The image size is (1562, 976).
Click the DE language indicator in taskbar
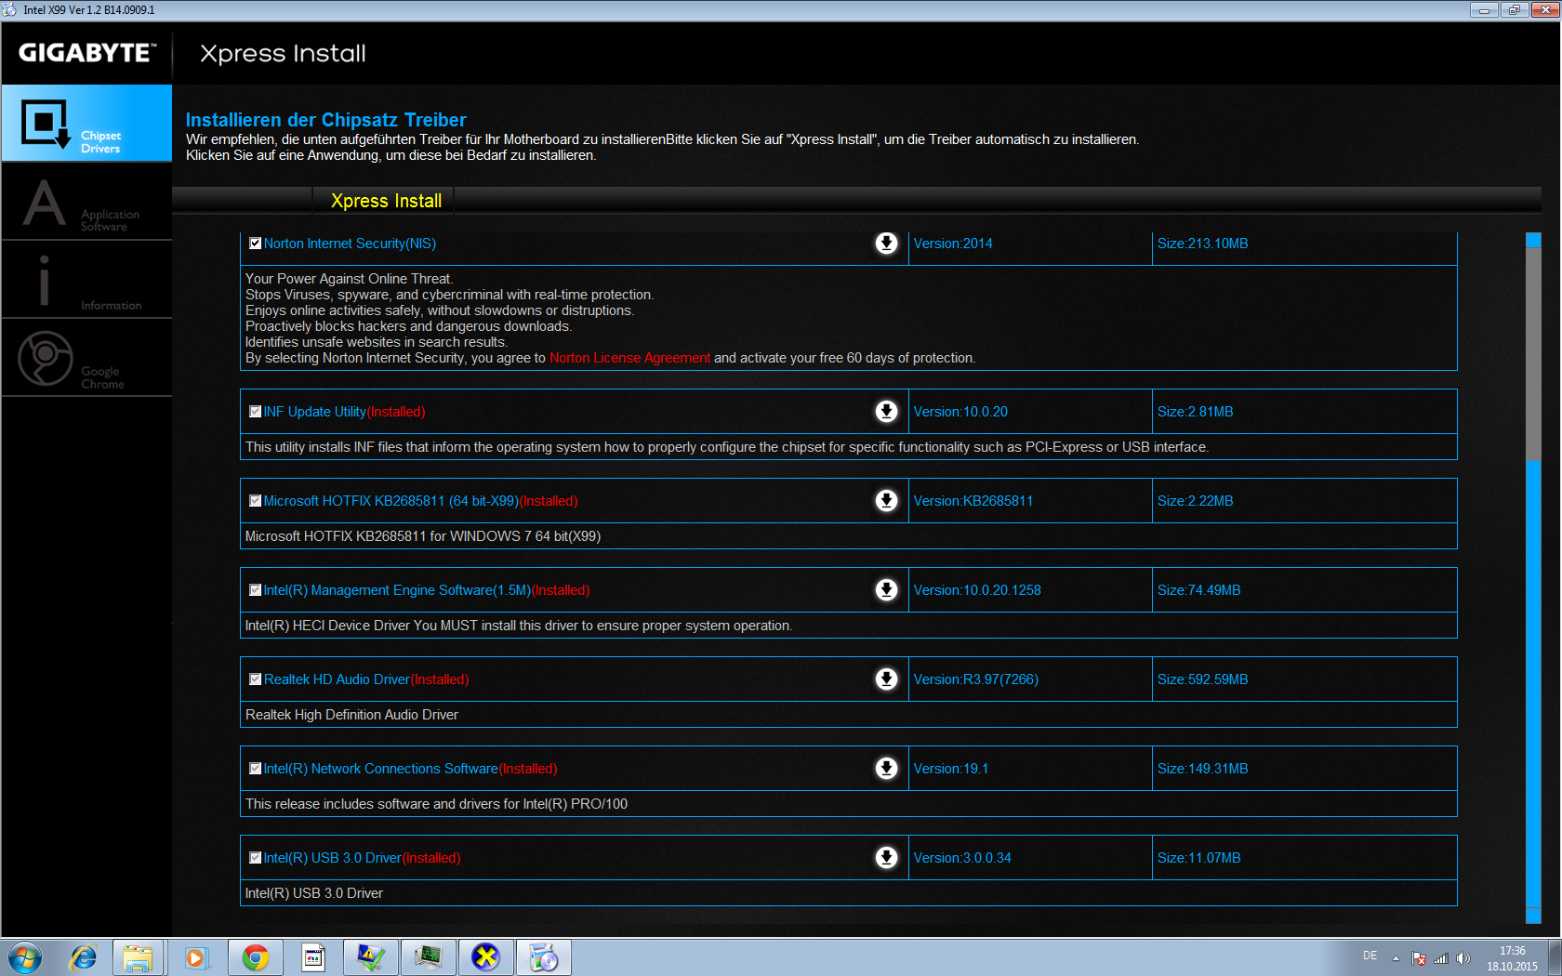[1370, 956]
